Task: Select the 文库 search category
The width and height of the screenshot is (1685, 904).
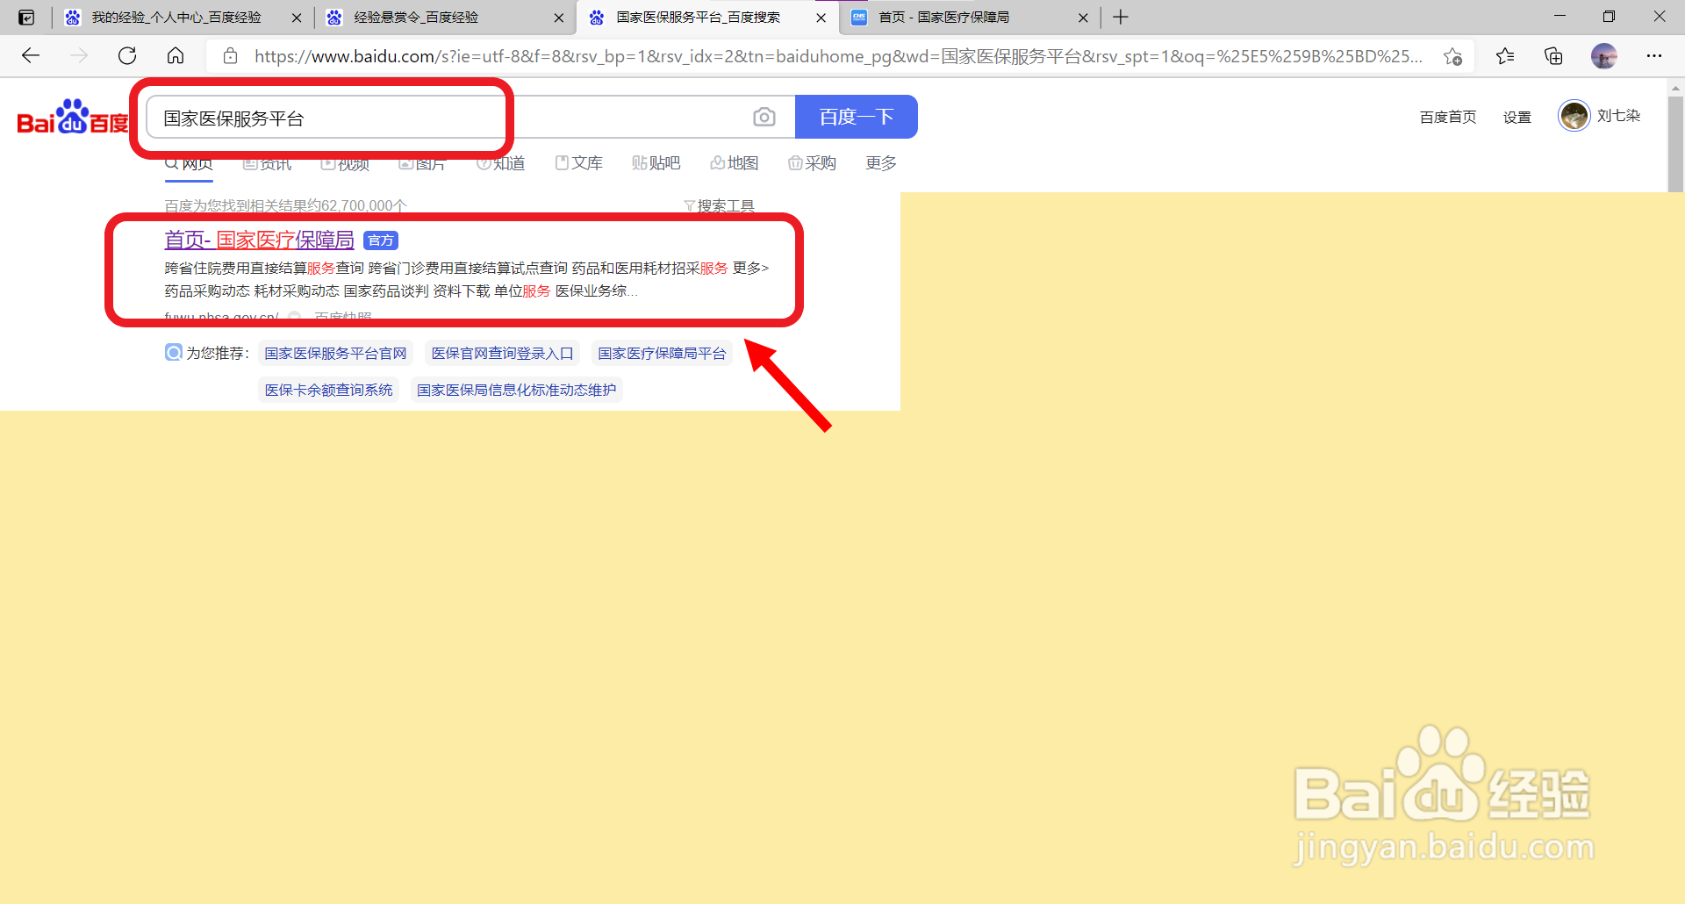Action: coord(579,163)
